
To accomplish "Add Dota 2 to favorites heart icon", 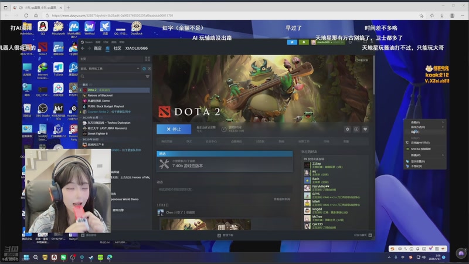I will [x=365, y=129].
